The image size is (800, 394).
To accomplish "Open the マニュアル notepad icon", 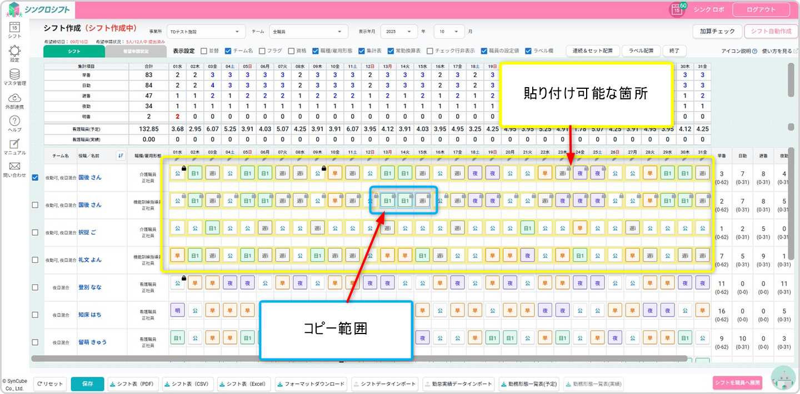I will click(x=14, y=144).
